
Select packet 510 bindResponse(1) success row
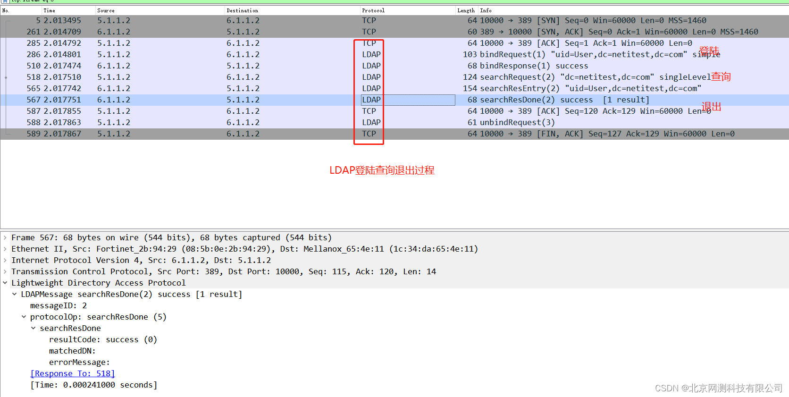[394, 66]
